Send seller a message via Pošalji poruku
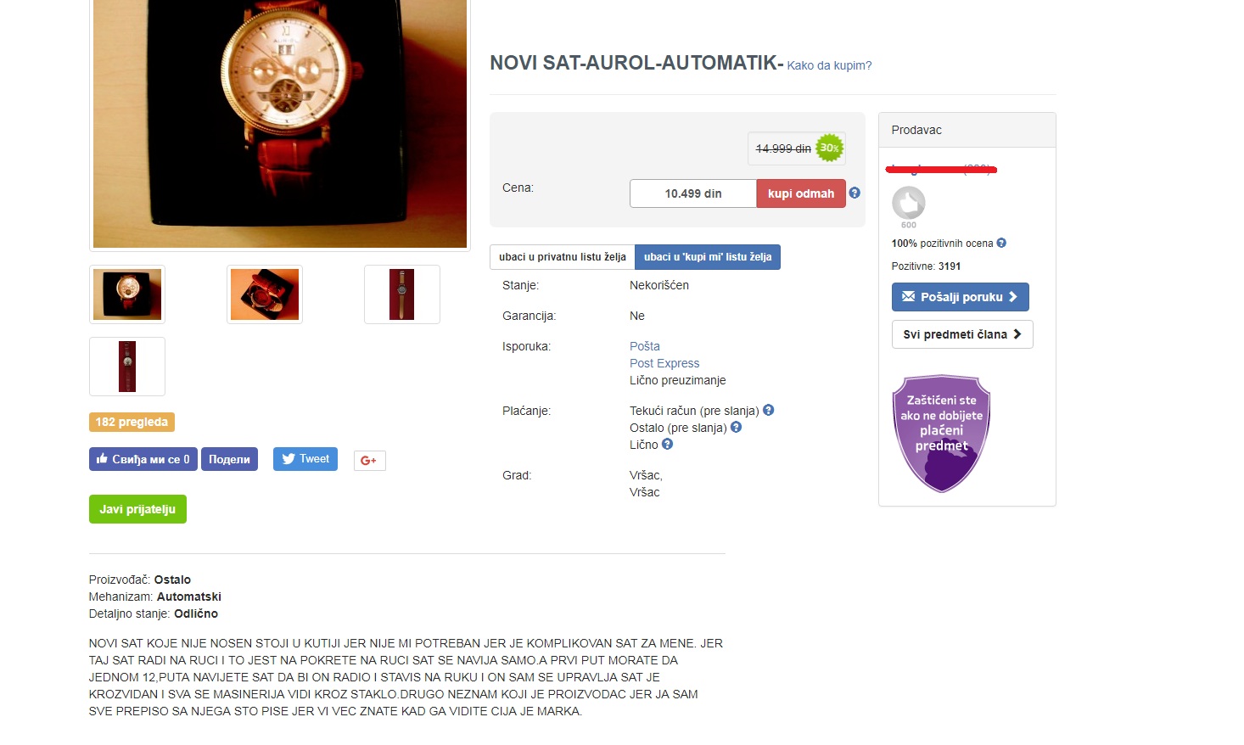 tap(960, 297)
